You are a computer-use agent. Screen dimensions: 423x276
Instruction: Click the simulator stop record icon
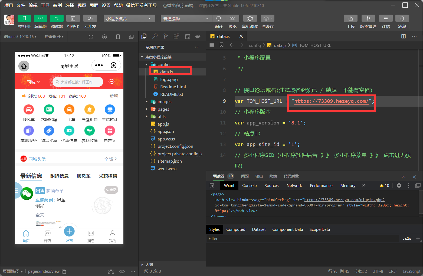(x=104, y=37)
